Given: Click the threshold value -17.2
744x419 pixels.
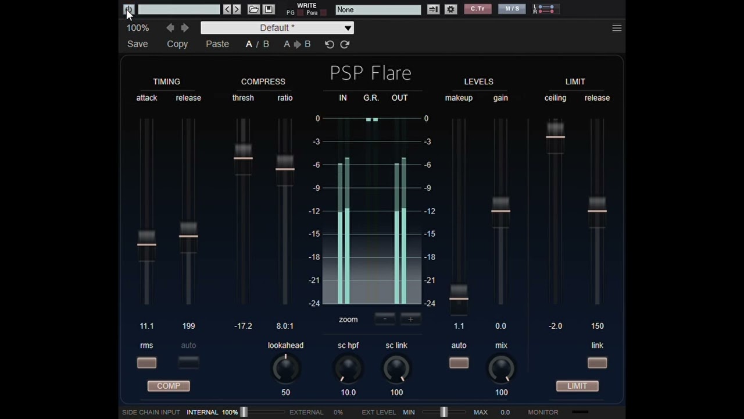Looking at the screenshot, I should click(x=243, y=326).
